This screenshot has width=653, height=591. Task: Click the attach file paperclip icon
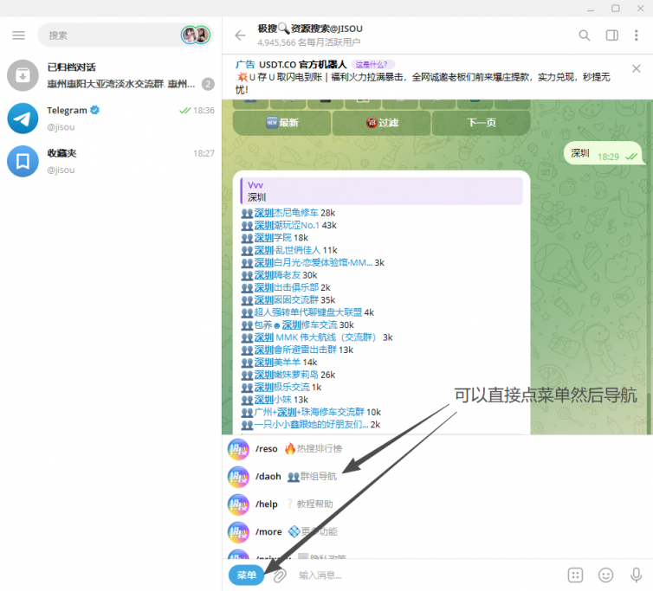[280, 575]
